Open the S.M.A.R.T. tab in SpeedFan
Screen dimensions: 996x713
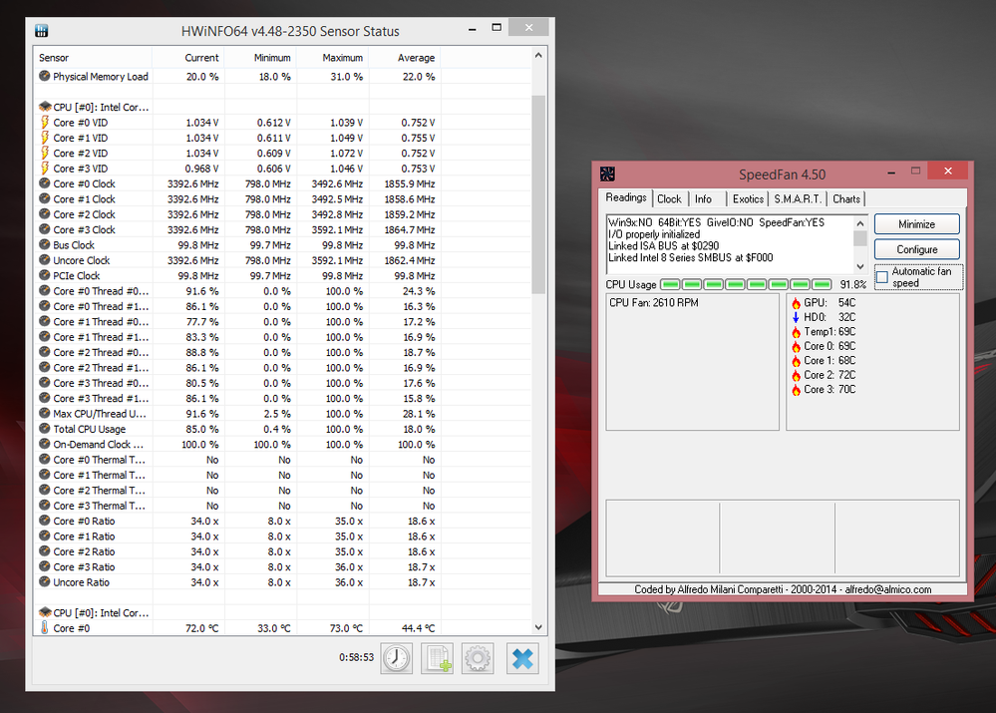coord(798,198)
